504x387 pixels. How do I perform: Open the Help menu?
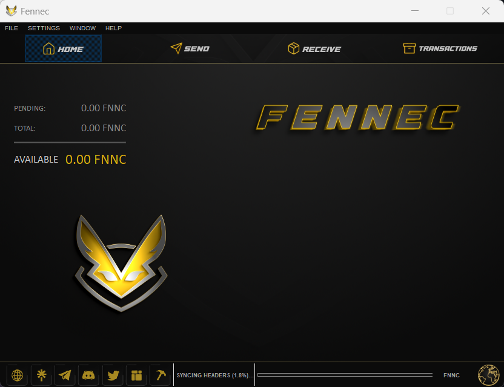click(x=113, y=28)
